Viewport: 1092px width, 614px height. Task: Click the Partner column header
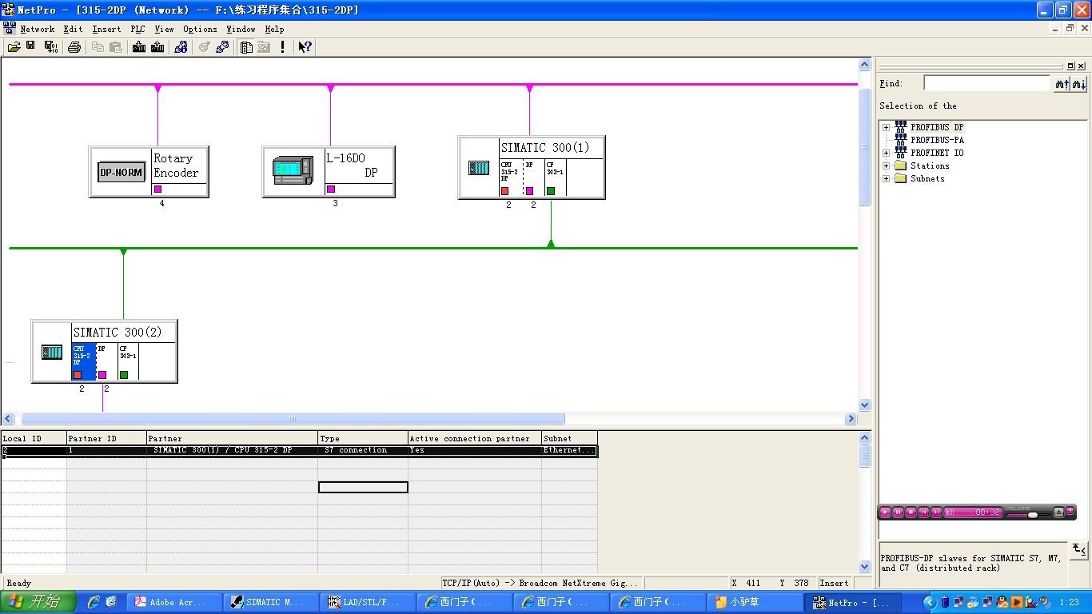pyautogui.click(x=232, y=438)
